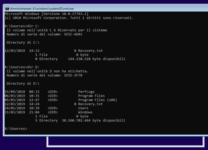
Task: Click time 21:04 on the Windows row
Action: [34, 112]
